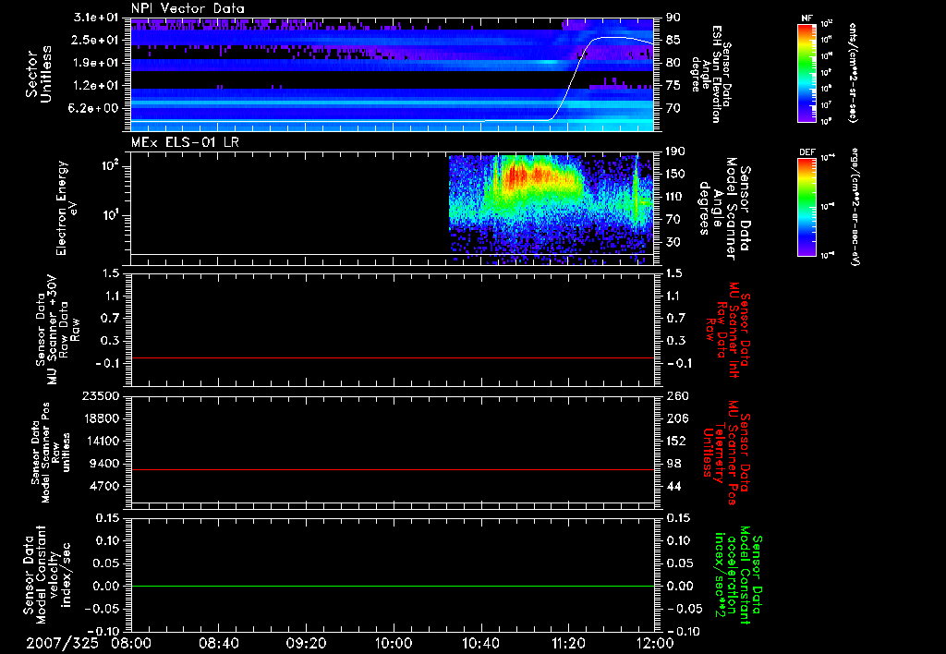Click the 23500 scanner position tick label
The height and width of the screenshot is (654, 946).
[x=103, y=396]
